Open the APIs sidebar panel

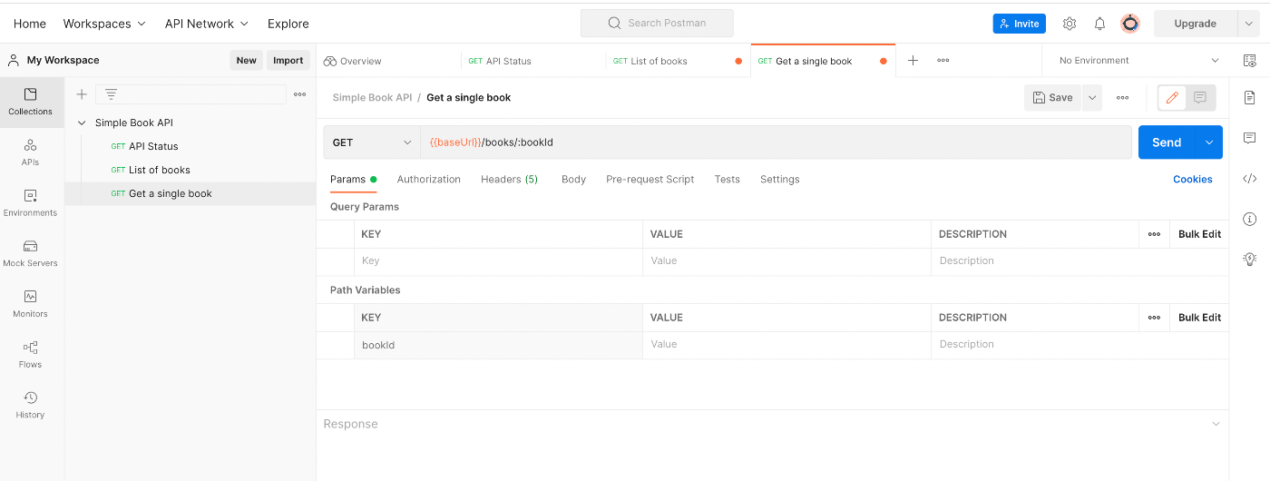coord(31,152)
